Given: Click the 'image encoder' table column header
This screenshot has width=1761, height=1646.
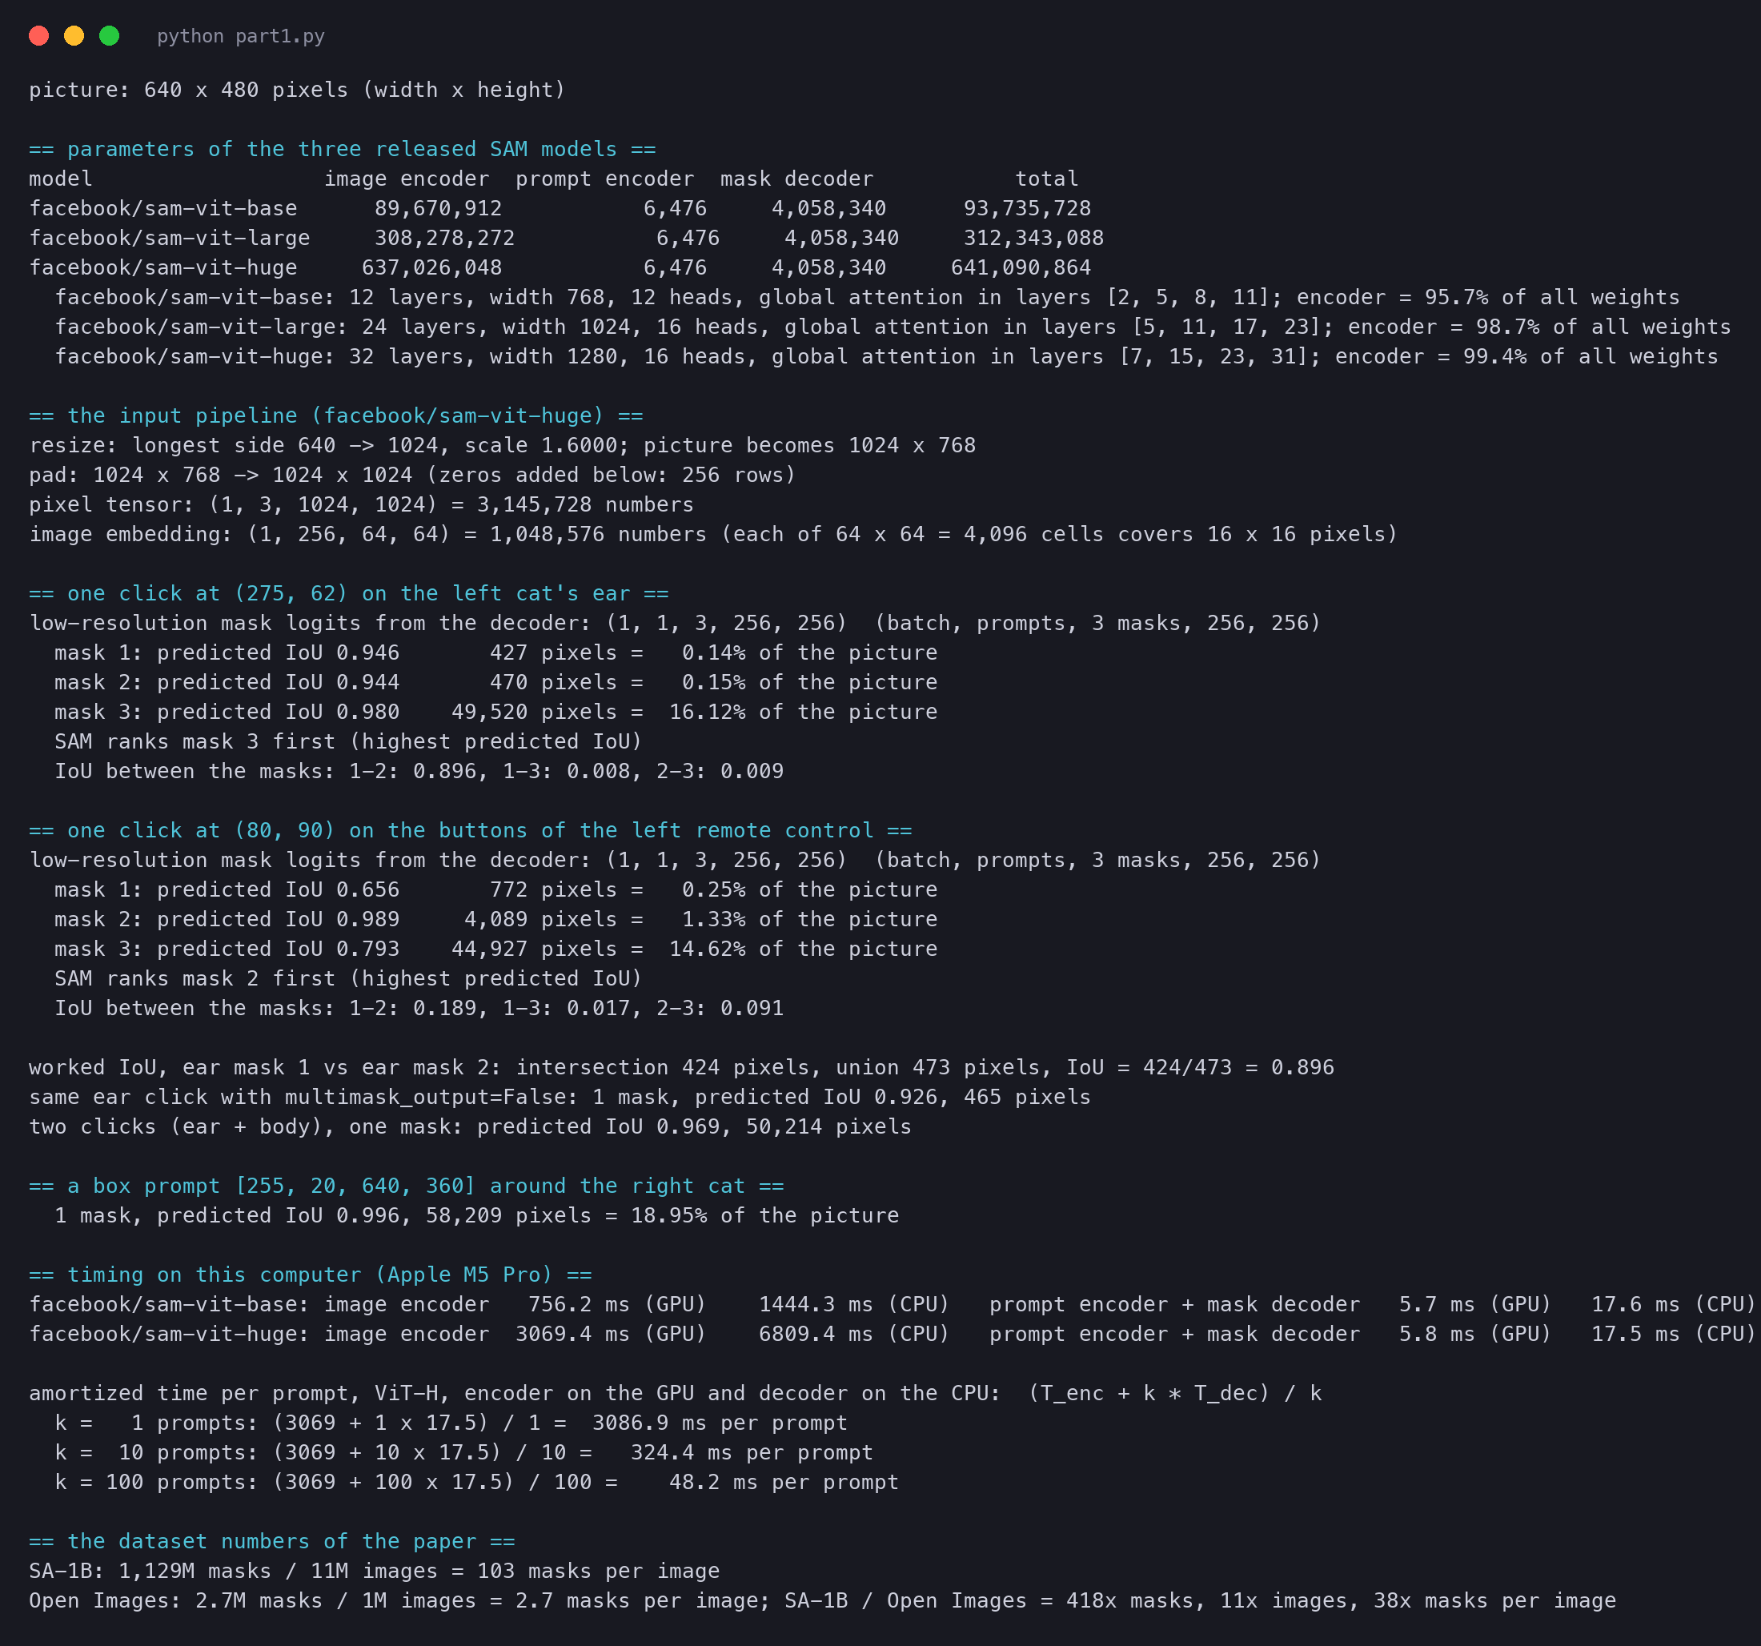Looking at the screenshot, I should click(x=407, y=179).
